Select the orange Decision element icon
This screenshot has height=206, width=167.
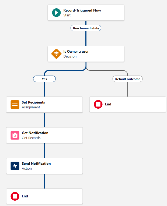[56, 54]
